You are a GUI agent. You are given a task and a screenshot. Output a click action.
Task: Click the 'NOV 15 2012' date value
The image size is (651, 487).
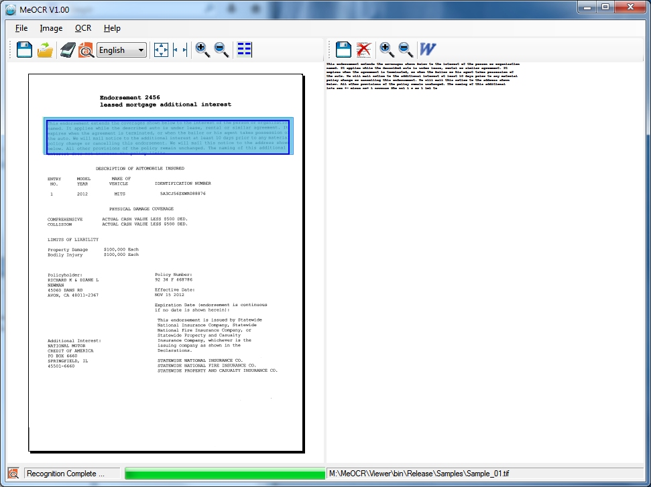point(170,295)
